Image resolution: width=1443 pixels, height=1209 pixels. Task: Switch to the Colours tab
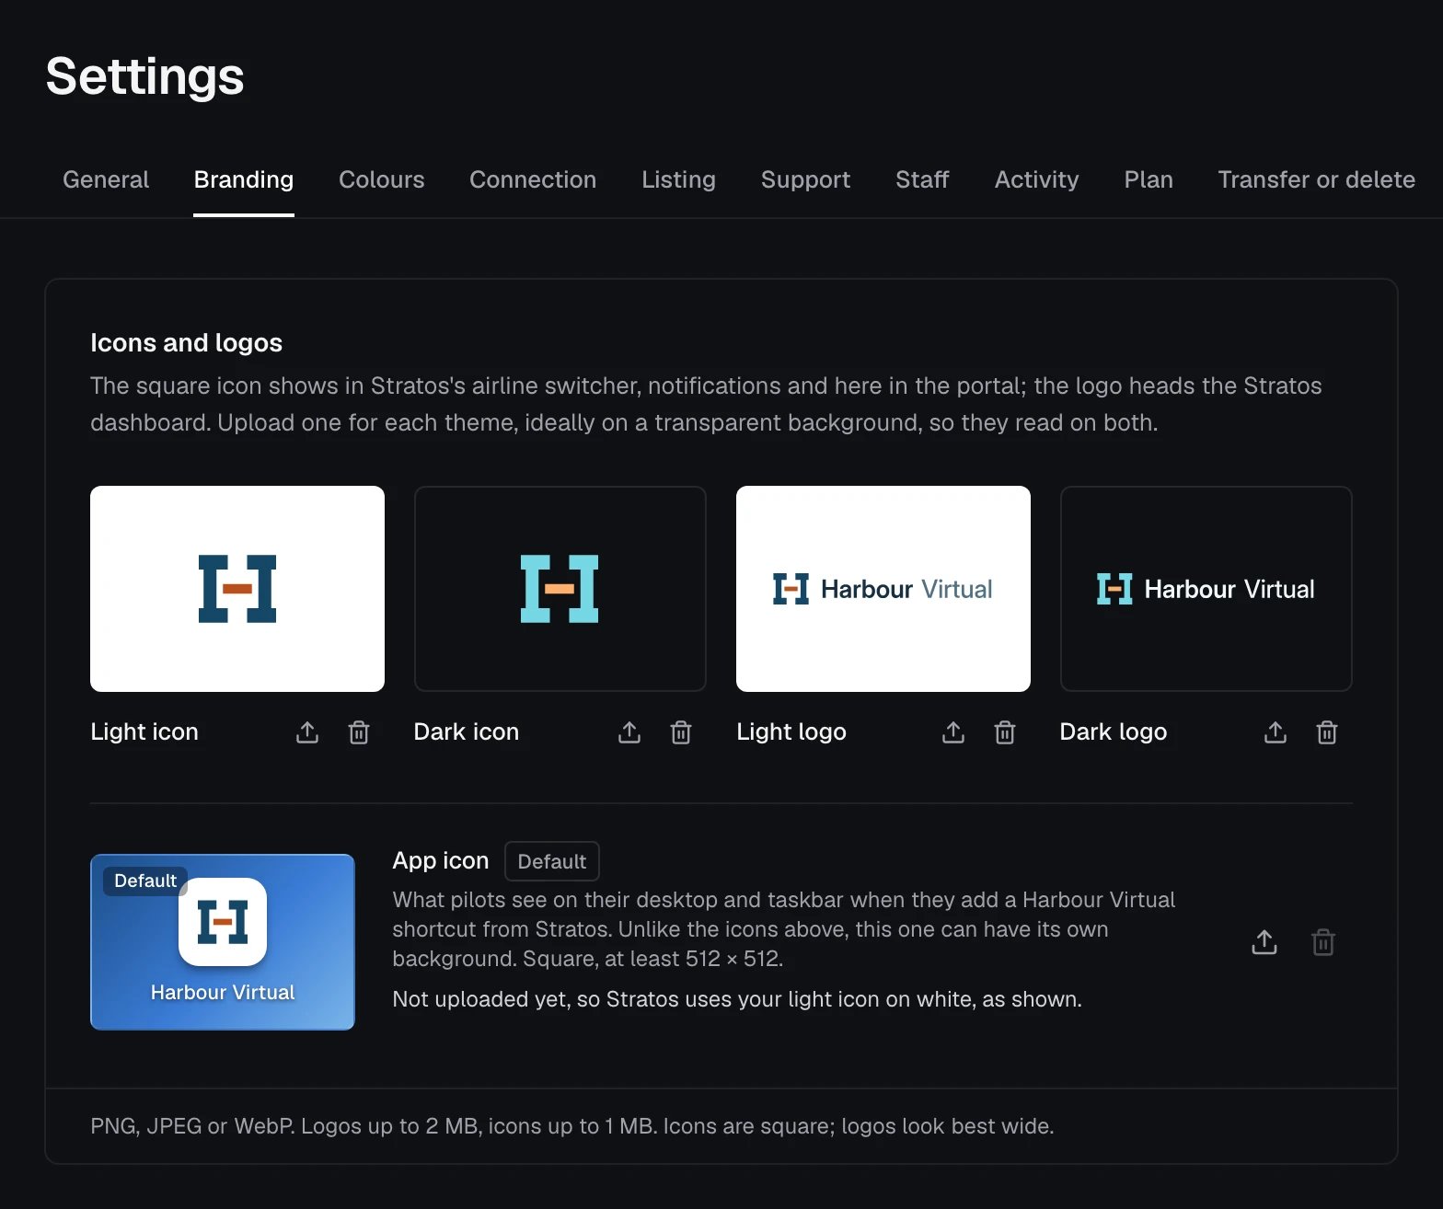(382, 179)
